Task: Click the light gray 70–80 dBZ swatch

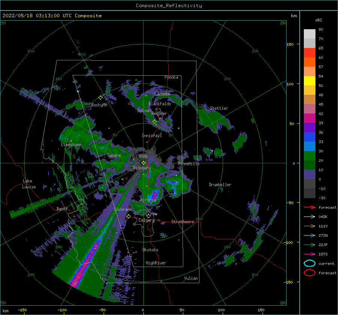Action: pyautogui.click(x=309, y=34)
